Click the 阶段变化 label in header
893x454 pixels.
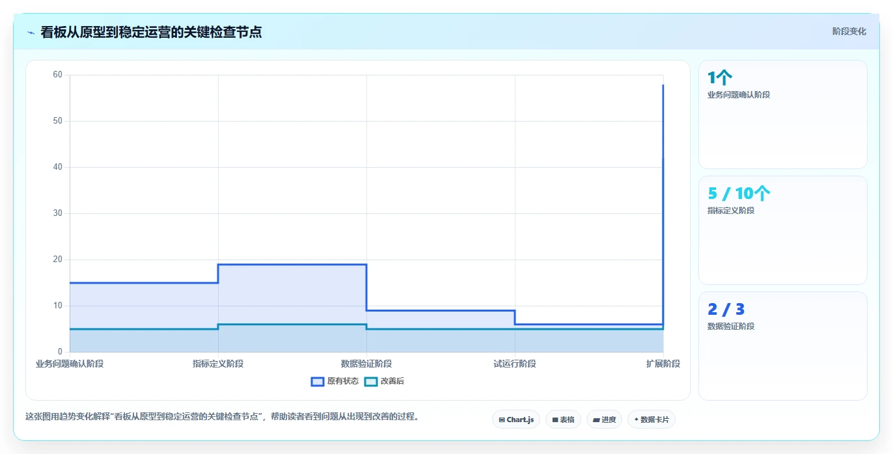849,31
